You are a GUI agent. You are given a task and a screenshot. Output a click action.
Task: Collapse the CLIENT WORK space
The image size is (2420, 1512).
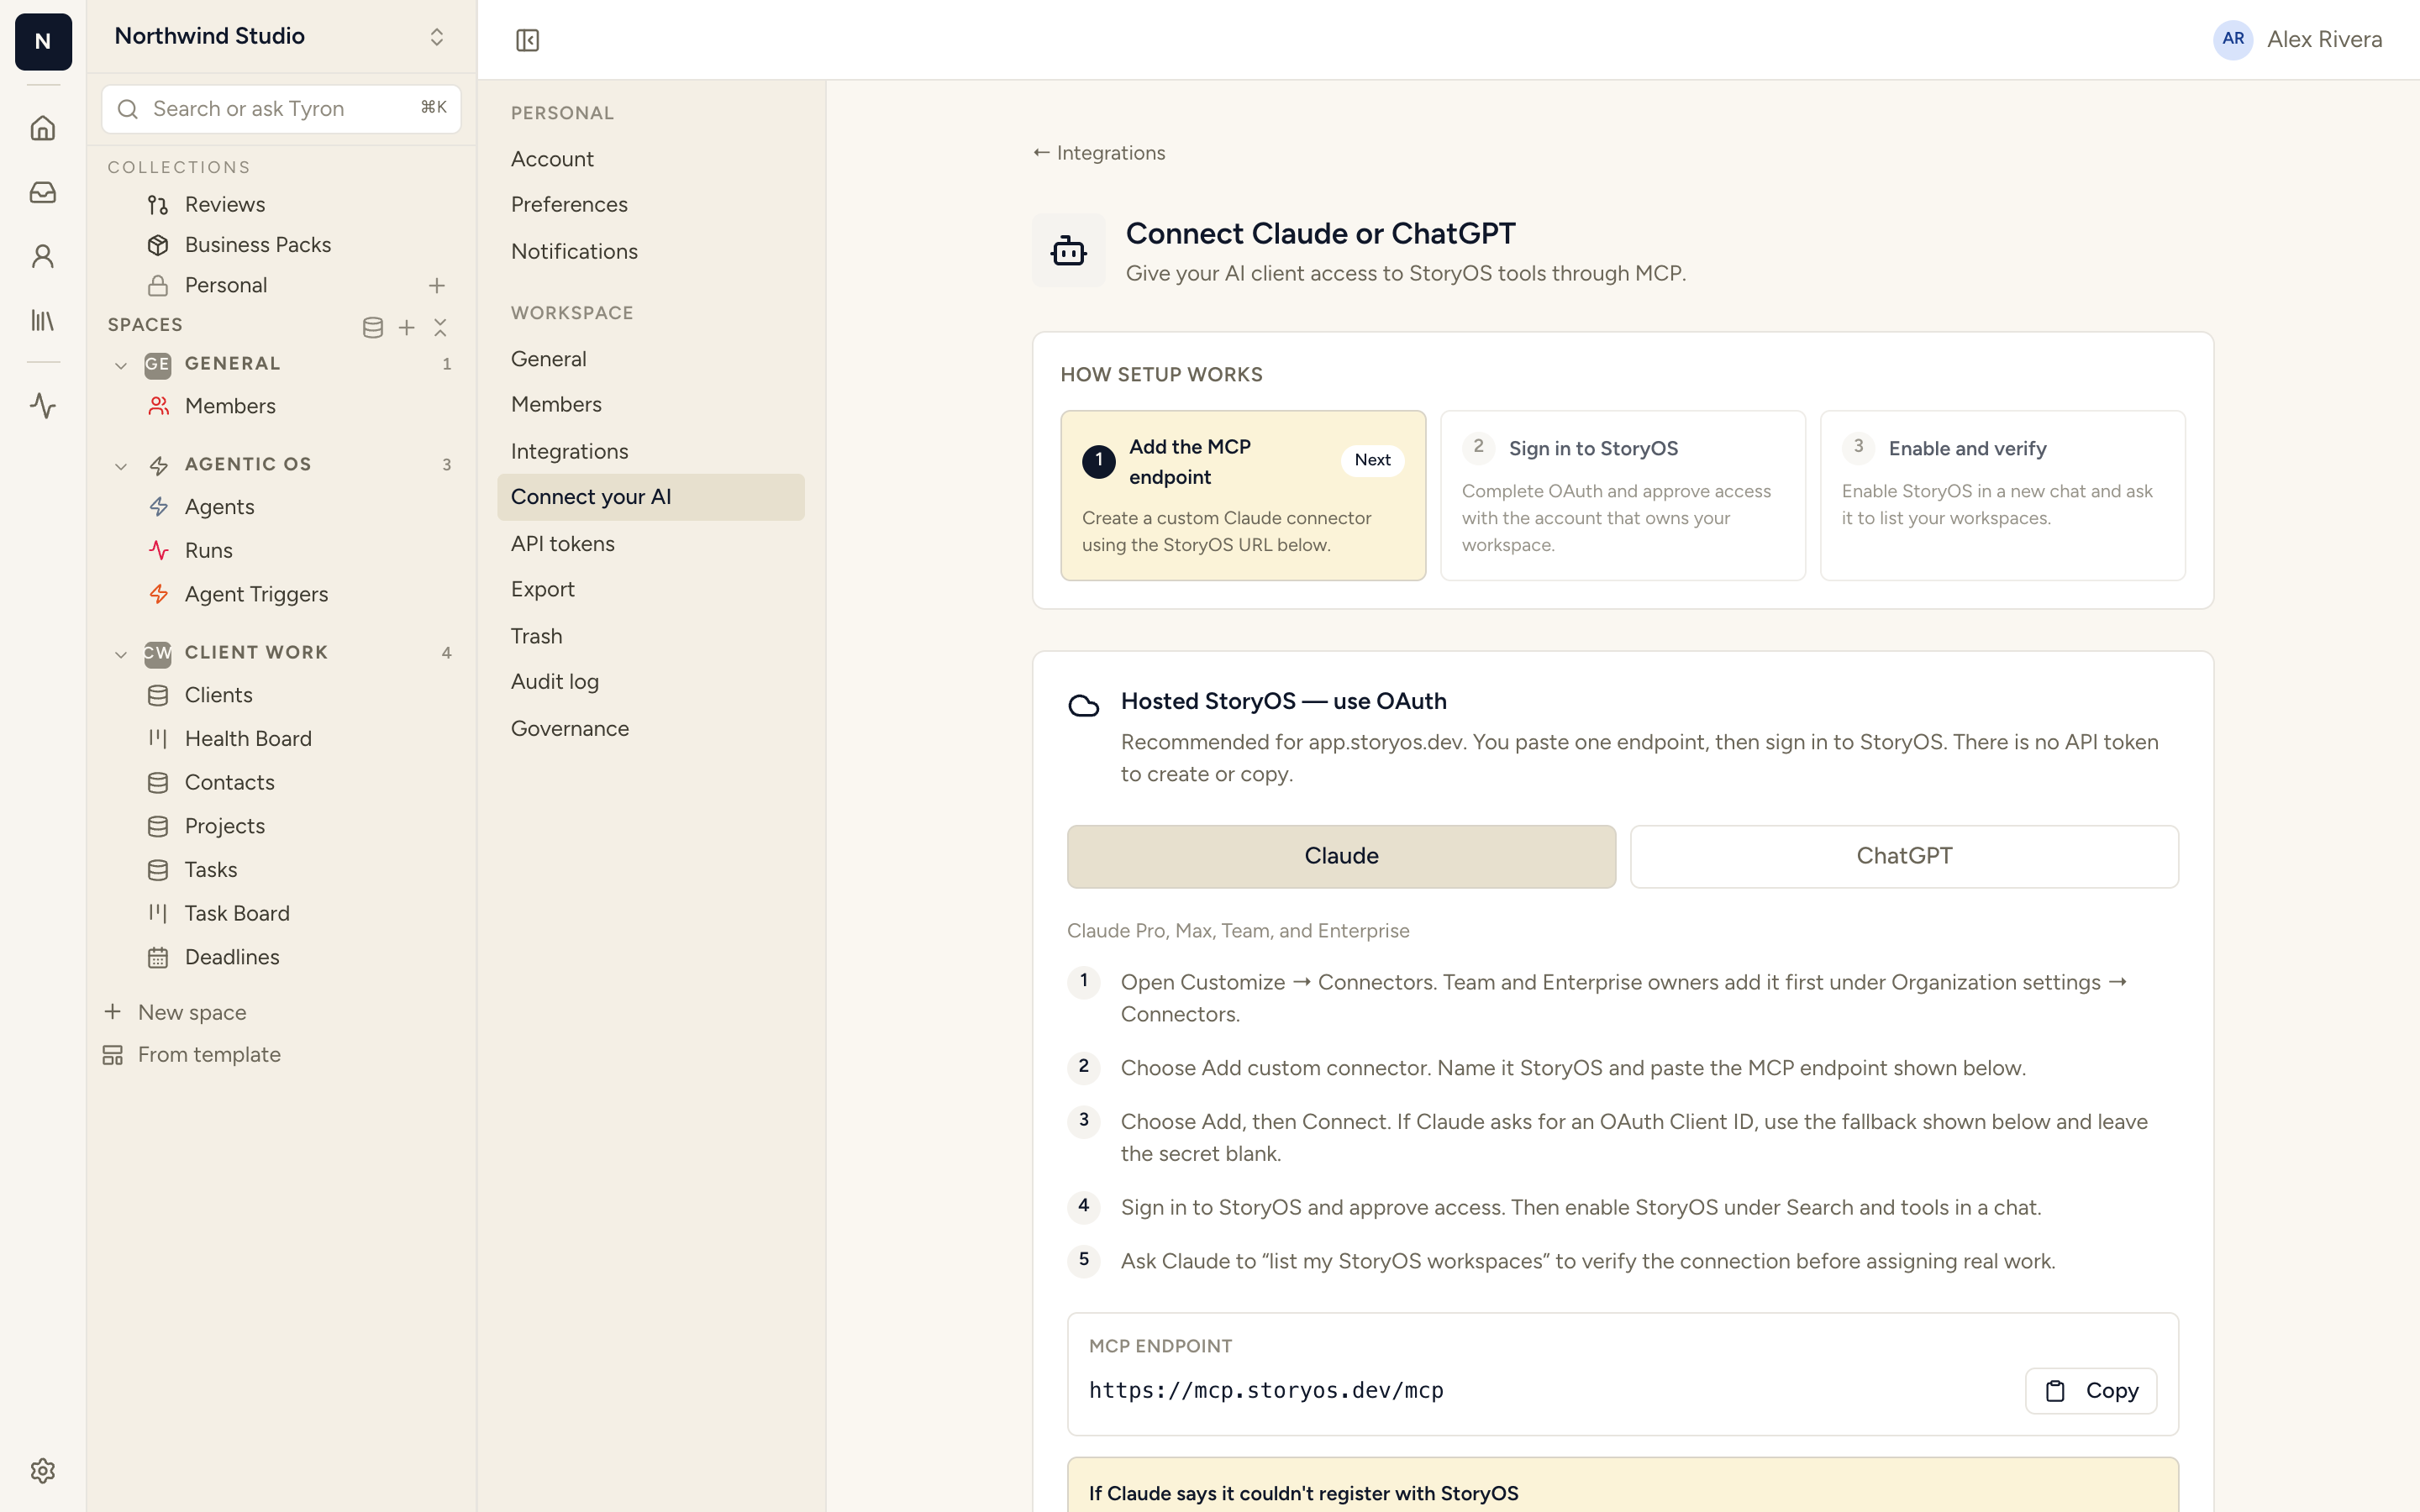pyautogui.click(x=121, y=654)
